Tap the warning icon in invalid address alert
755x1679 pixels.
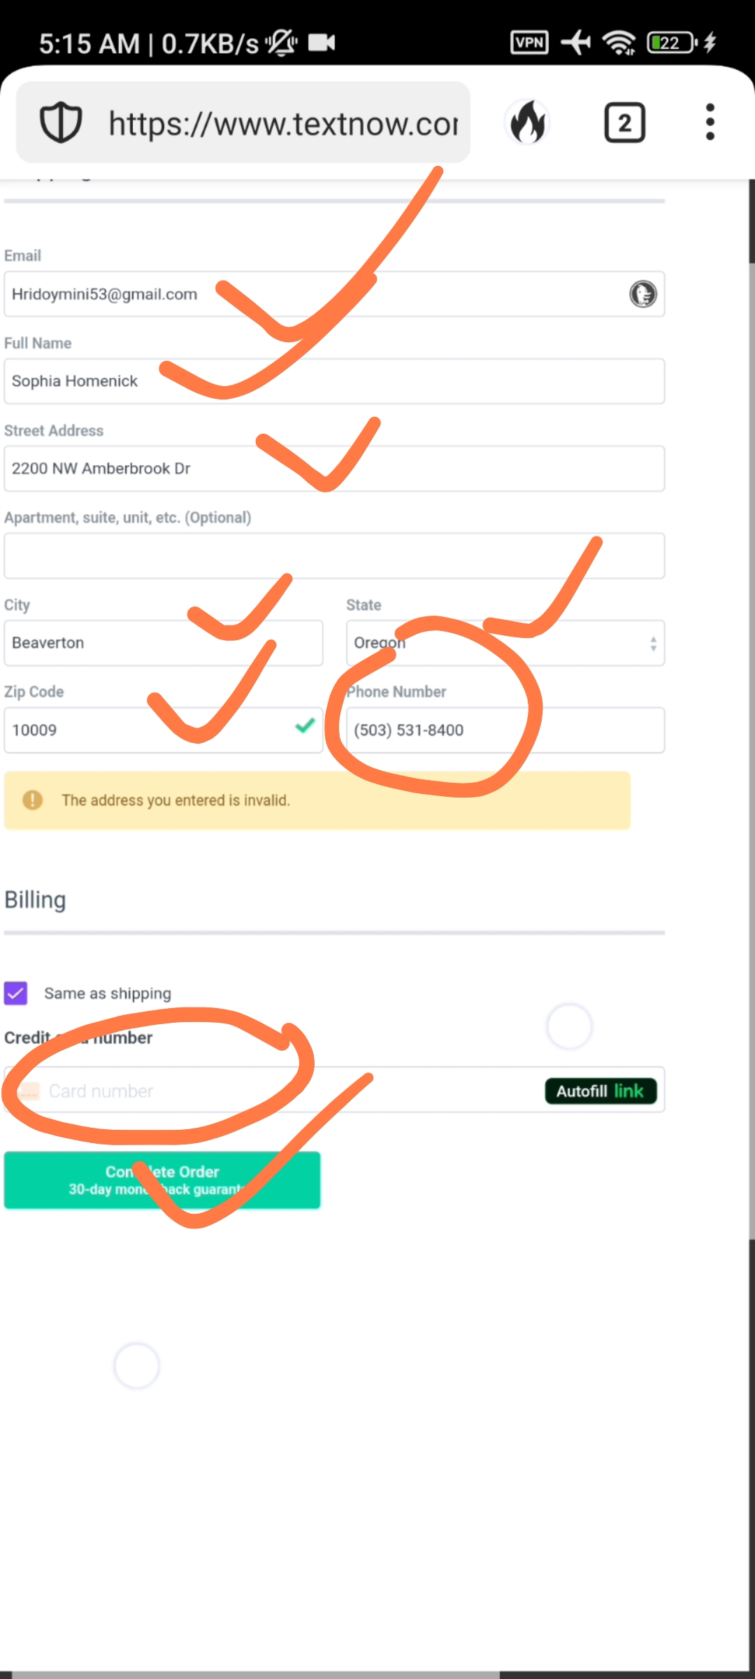pos(32,800)
